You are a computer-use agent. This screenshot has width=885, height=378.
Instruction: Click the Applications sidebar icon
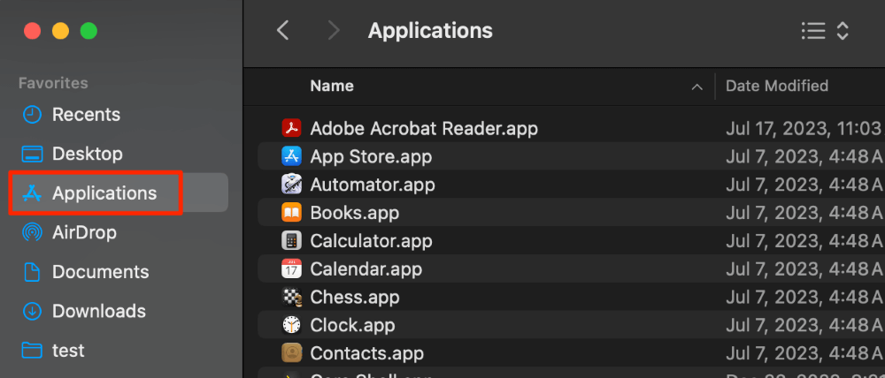(32, 193)
